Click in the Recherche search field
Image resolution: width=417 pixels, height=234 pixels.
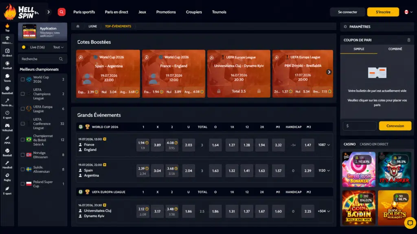tap(42, 59)
